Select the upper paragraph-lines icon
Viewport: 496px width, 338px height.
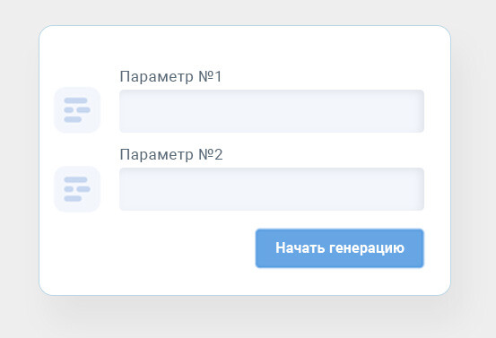point(77,110)
